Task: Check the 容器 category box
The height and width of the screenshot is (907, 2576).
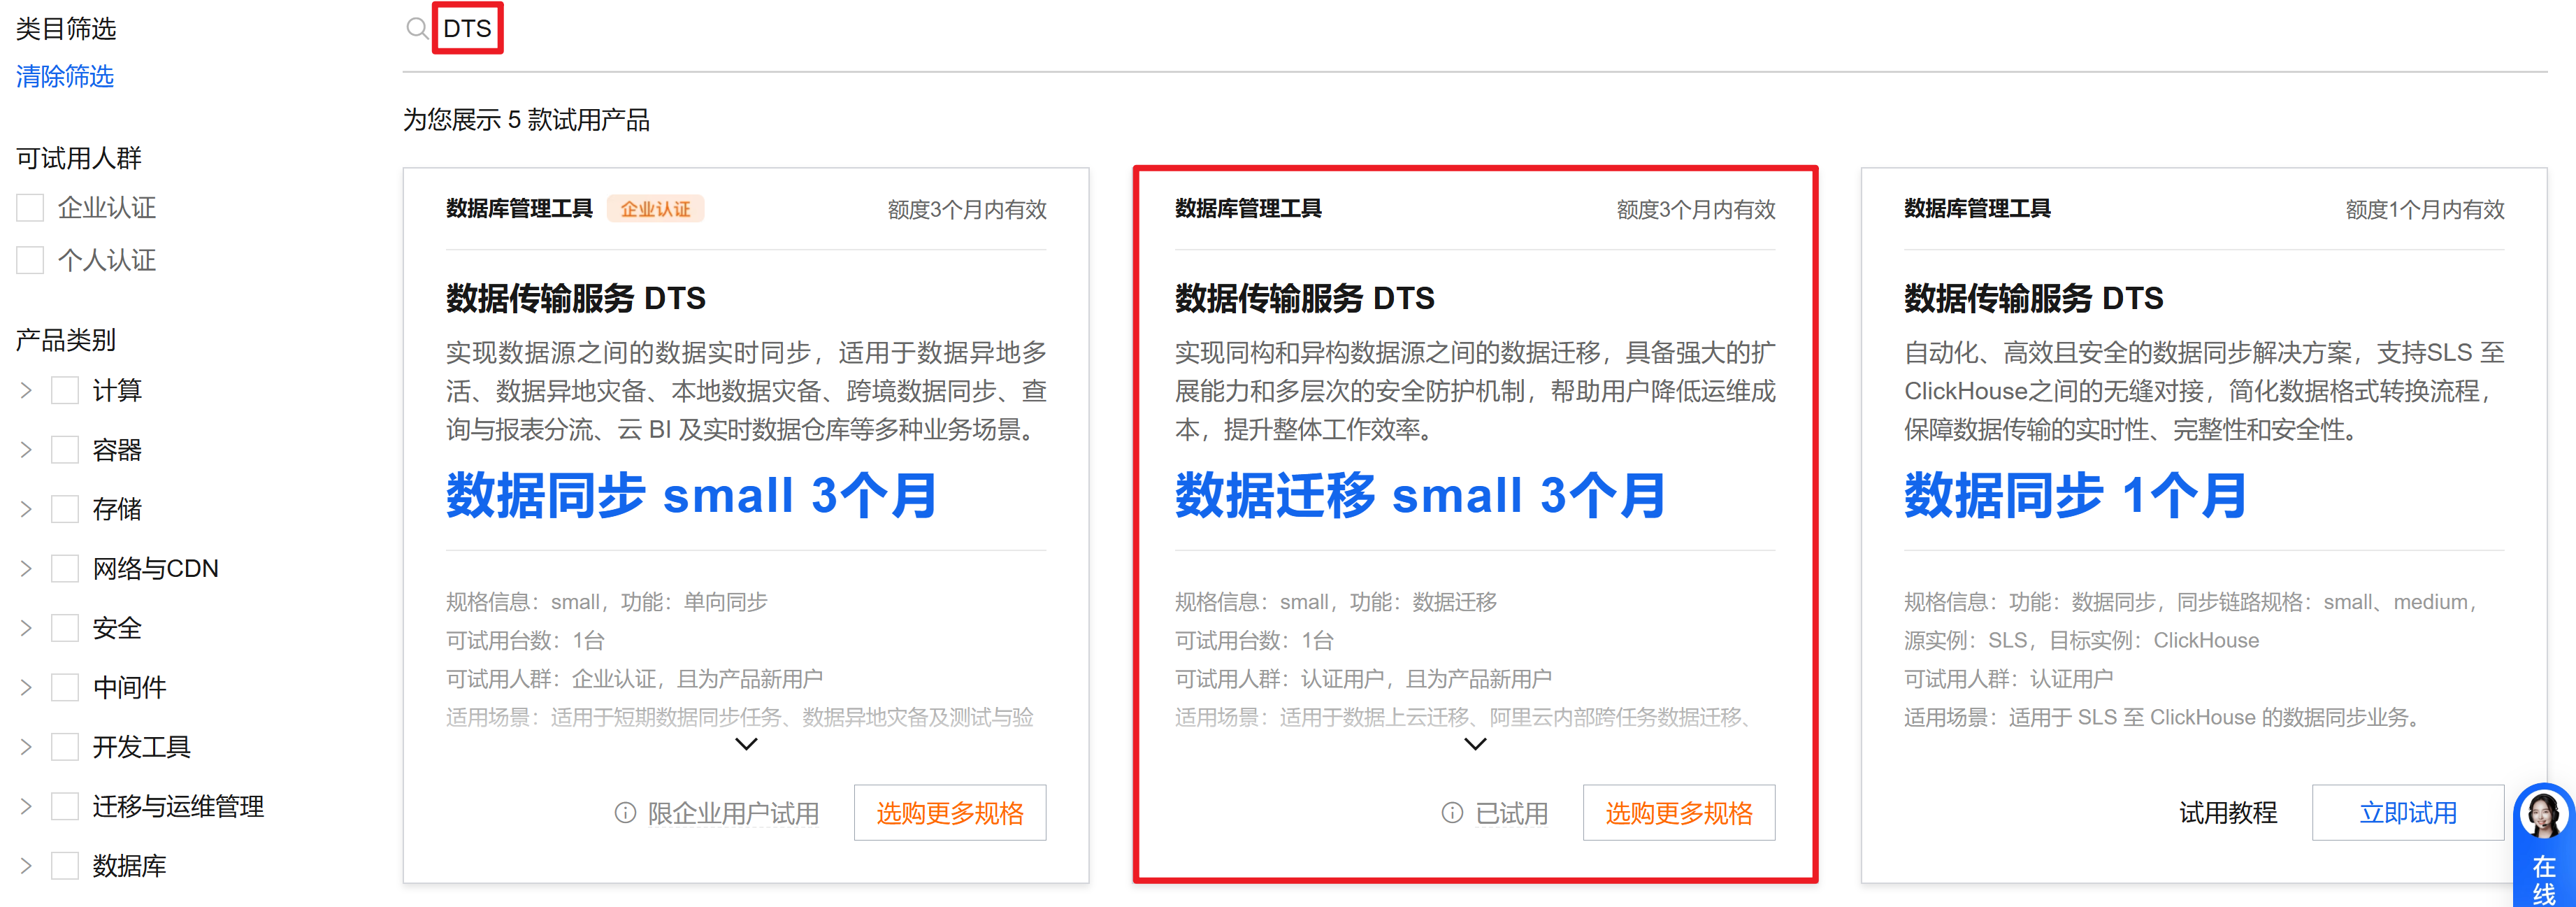Action: 65,450
